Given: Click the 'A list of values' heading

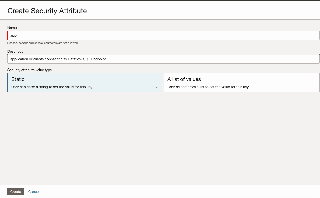Looking at the screenshot, I should 184,79.
